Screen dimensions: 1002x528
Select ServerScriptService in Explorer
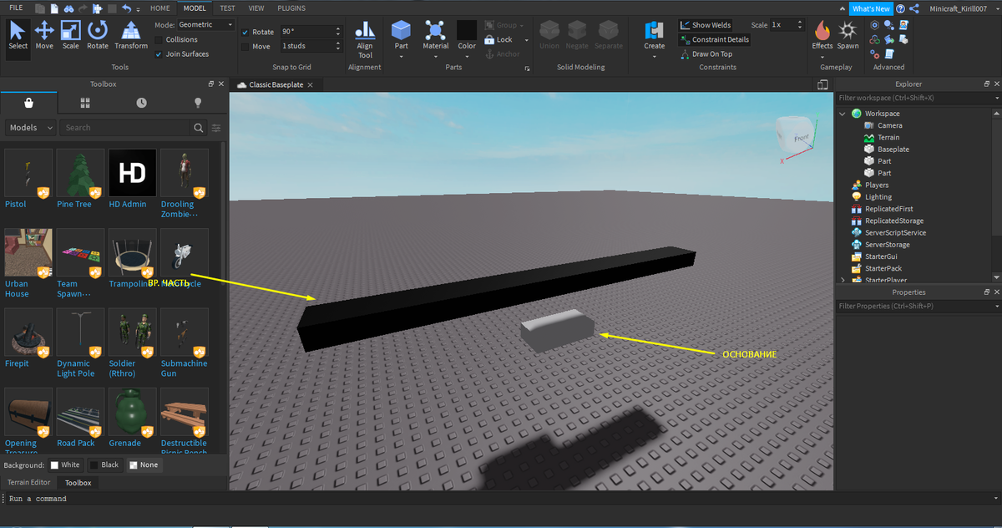tap(895, 233)
